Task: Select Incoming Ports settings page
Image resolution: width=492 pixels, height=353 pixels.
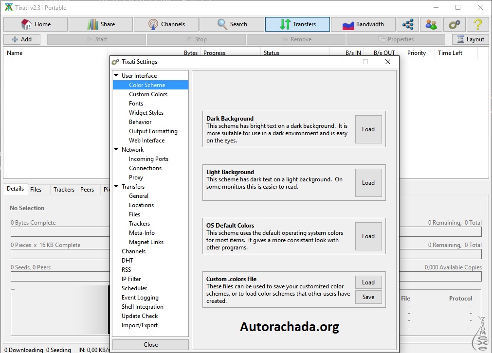Action: pos(148,159)
